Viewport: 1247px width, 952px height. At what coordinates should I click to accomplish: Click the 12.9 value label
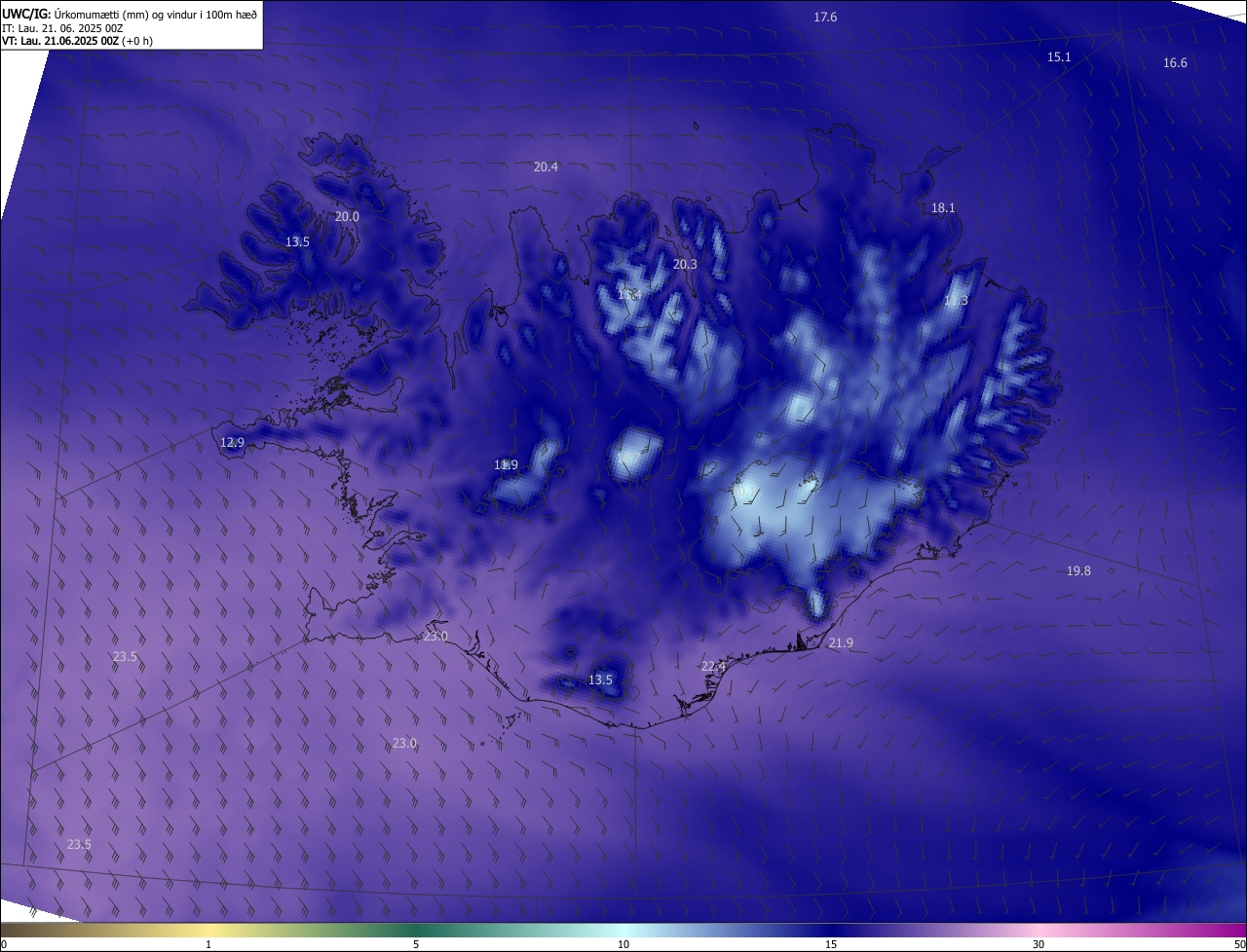click(232, 443)
